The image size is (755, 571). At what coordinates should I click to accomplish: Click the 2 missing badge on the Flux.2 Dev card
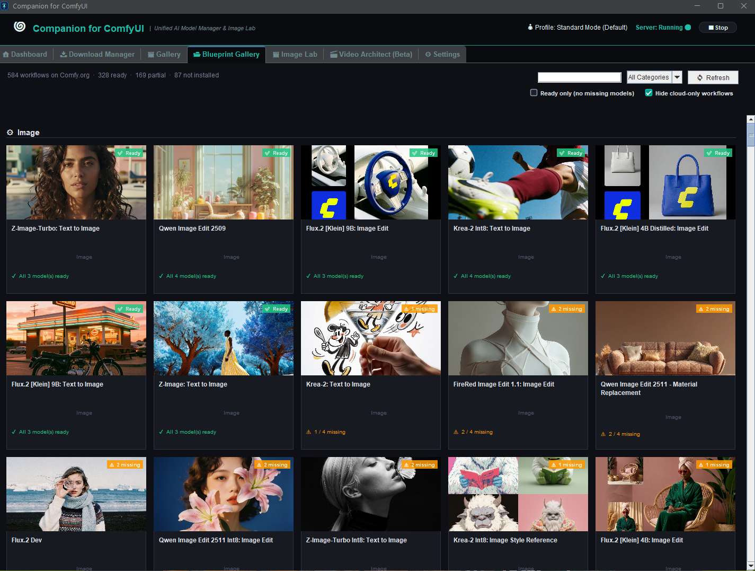(125, 464)
